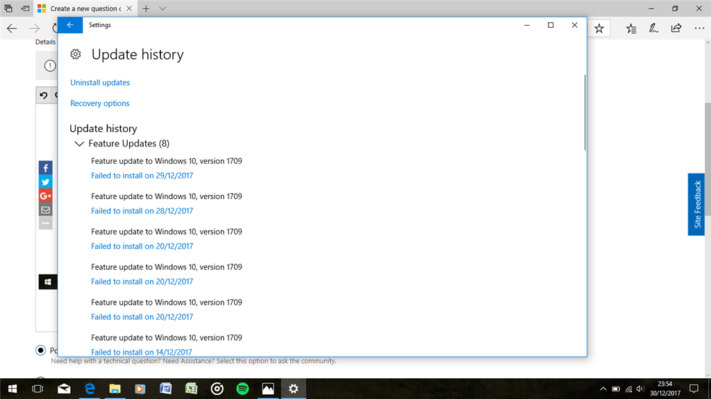Open Spotify from taskbar

242,389
